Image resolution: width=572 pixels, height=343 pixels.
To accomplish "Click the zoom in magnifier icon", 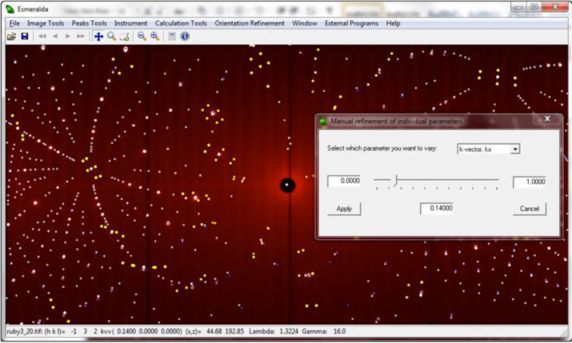I will 155,36.
